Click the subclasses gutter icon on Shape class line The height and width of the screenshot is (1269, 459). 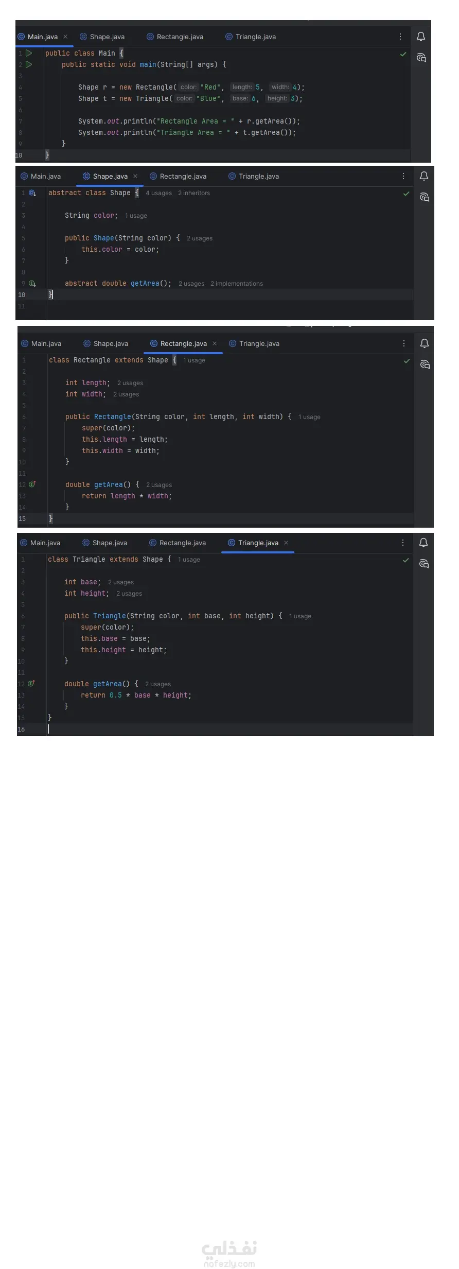pos(32,193)
